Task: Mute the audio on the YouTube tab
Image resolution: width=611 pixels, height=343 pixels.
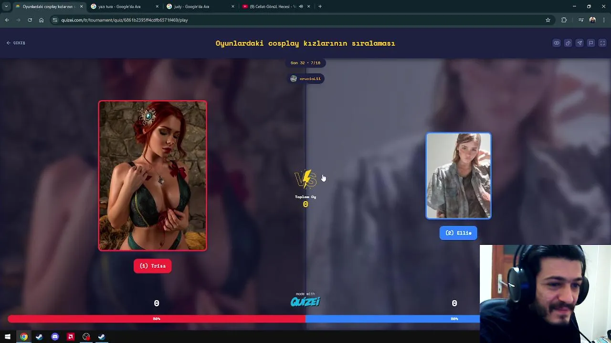Action: [301, 7]
